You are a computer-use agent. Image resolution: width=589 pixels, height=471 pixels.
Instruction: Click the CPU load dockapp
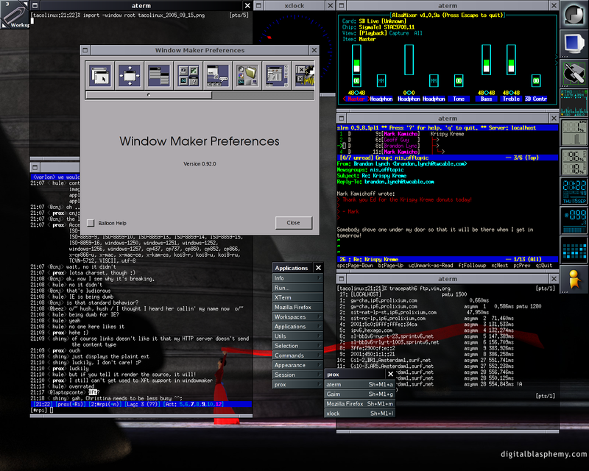tap(574, 132)
